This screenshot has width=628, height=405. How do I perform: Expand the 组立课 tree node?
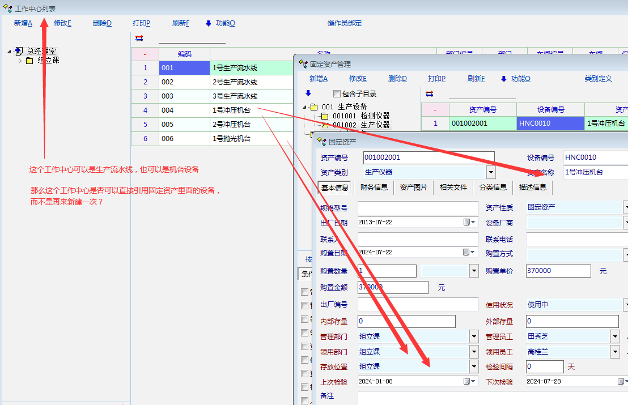[x=21, y=61]
